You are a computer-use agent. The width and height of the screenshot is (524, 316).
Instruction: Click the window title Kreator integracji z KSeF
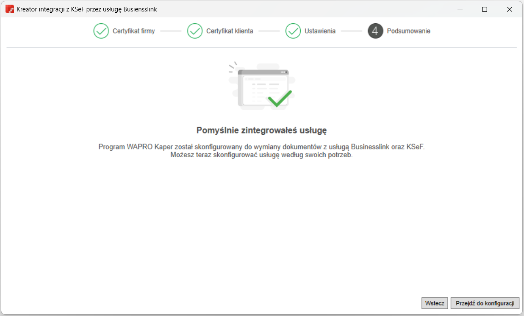(x=87, y=9)
